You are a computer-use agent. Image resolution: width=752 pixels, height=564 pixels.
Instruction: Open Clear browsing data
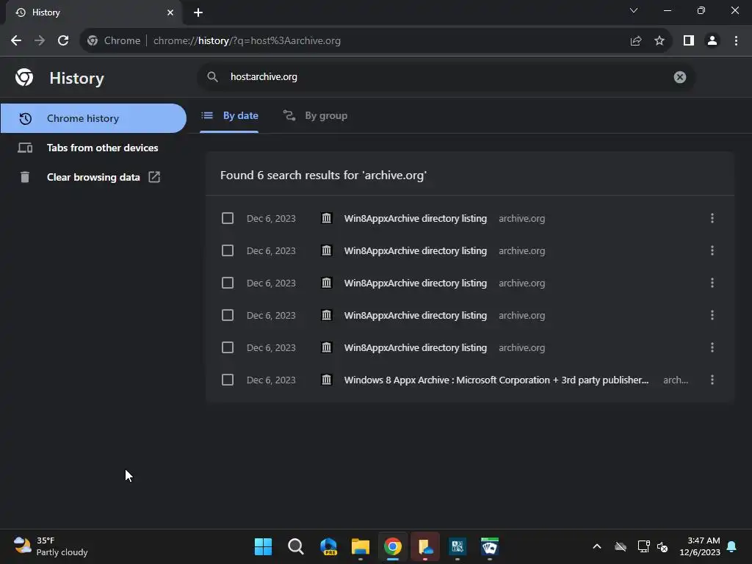[x=93, y=177]
